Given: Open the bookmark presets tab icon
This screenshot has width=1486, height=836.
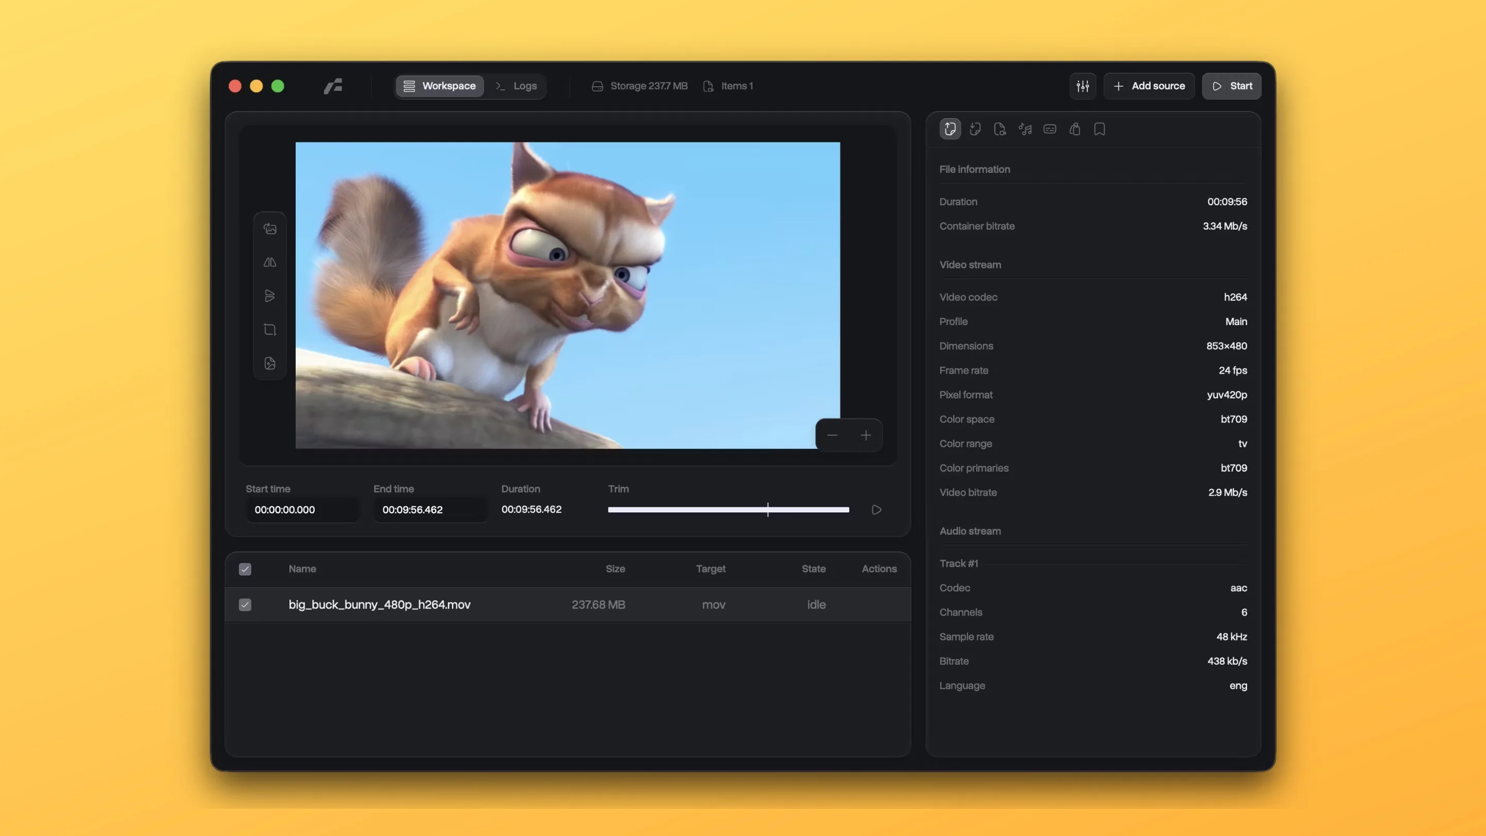Looking at the screenshot, I should (x=1100, y=128).
